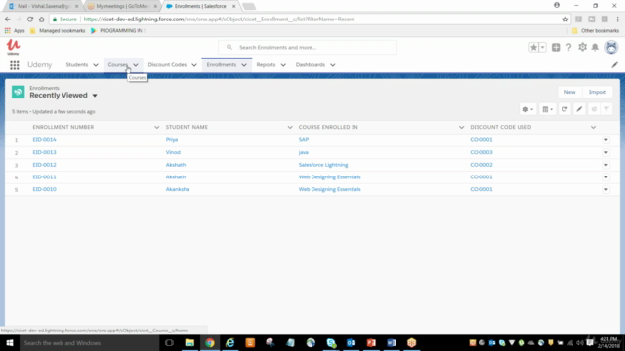Click the Search the web and Windows box

pyautogui.click(x=89, y=342)
